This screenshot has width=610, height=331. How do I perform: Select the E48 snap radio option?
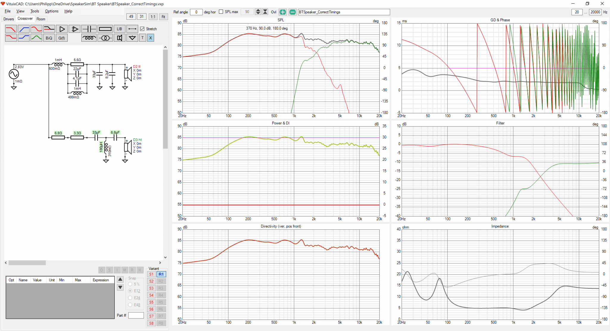pos(130,305)
